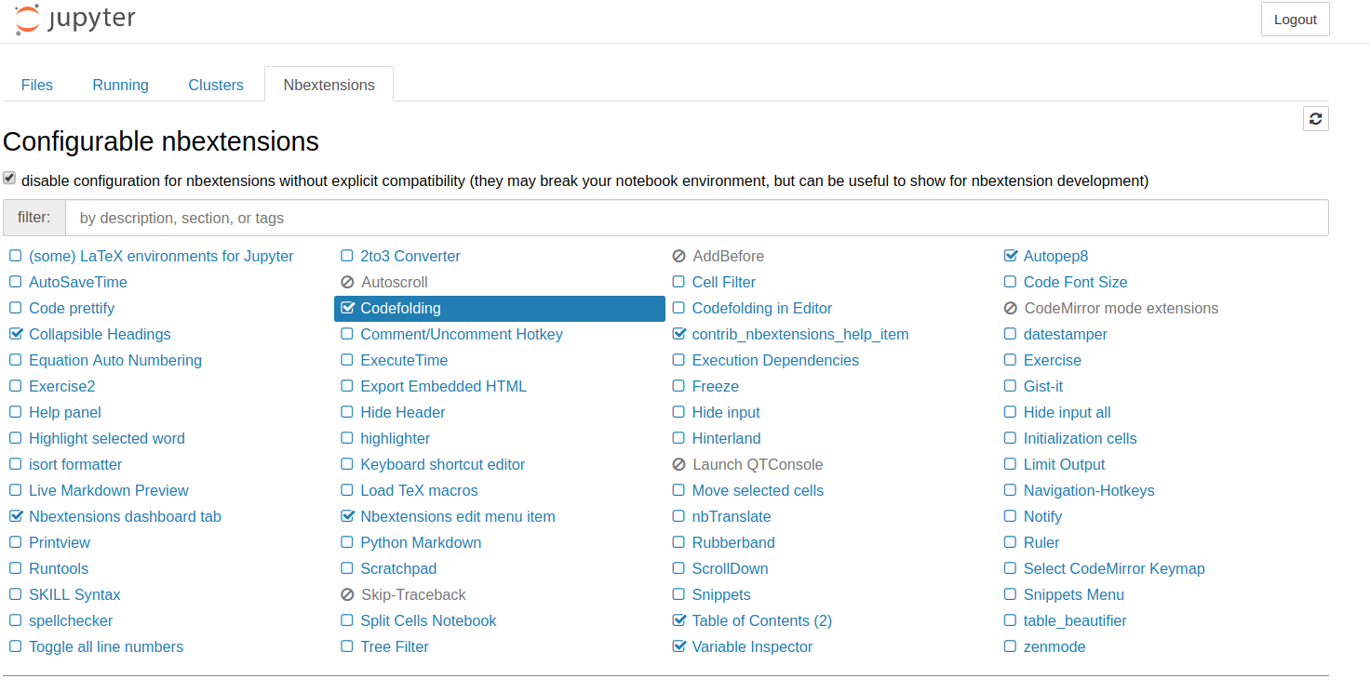Click the Launch QTConsole disabled text
Screen dimensions: 1370x692
point(758,464)
